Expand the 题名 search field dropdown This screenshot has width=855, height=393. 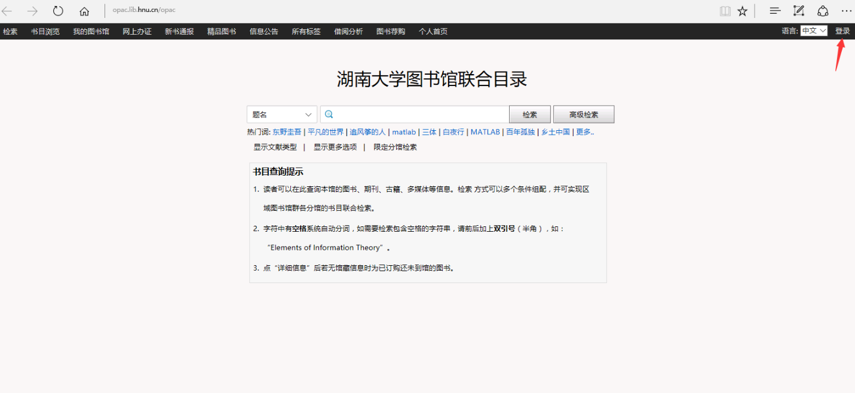tap(282, 115)
